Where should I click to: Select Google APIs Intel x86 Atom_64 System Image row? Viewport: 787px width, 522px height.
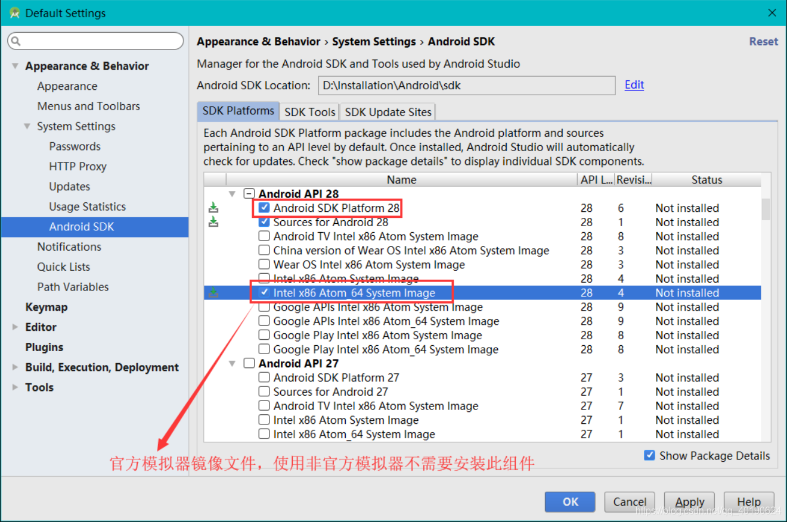pyautogui.click(x=482, y=321)
